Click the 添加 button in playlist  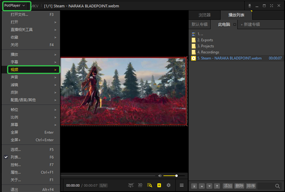228,186
